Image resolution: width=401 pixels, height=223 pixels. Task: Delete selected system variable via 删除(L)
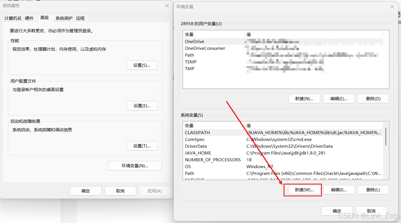click(x=373, y=190)
